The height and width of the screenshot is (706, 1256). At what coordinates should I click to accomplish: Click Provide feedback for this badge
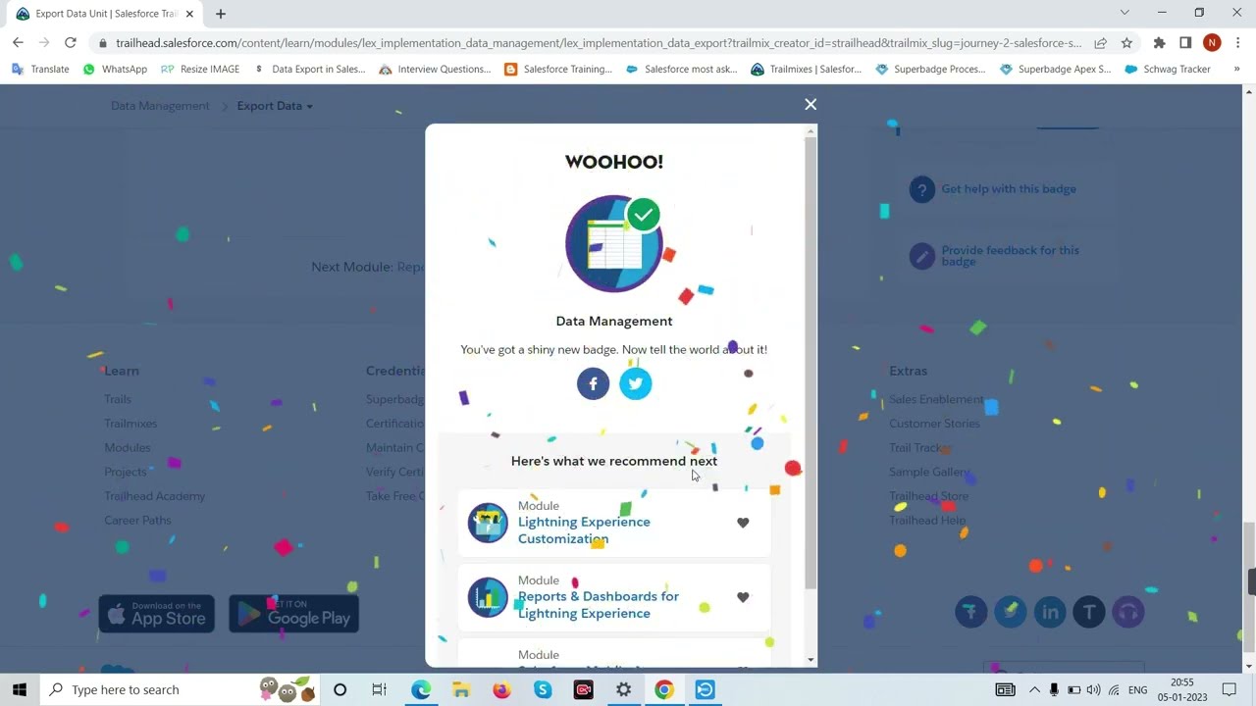click(x=1011, y=256)
